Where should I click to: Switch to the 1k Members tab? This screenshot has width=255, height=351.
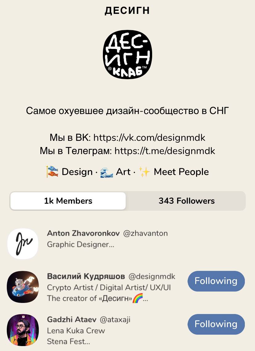click(68, 201)
